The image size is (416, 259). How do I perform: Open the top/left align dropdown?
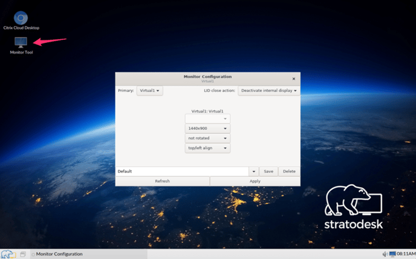click(207, 148)
